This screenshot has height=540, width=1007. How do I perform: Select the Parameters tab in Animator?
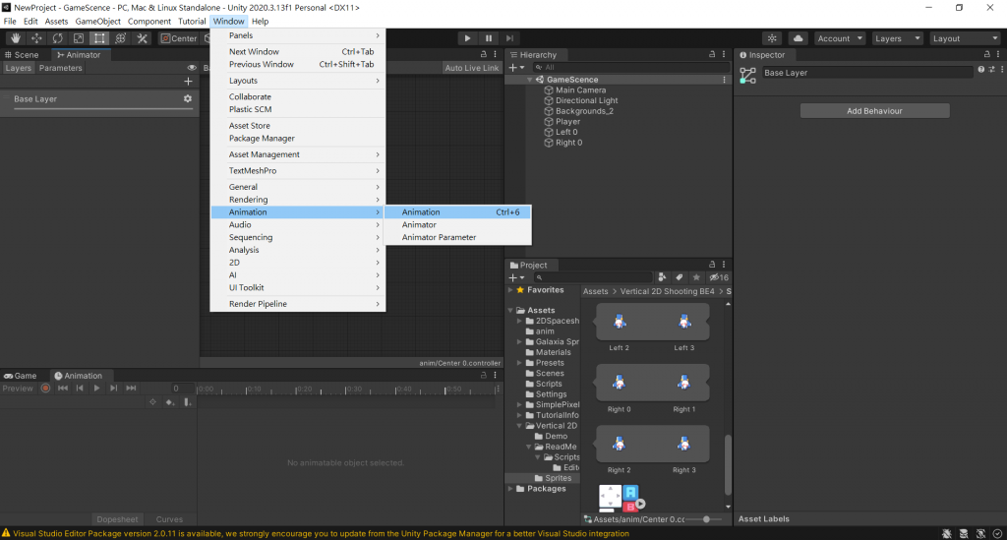[x=60, y=68]
